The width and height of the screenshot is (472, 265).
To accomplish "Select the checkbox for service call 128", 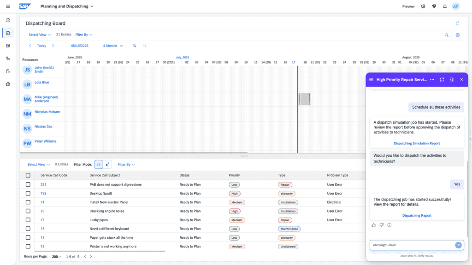I will 28,193.
